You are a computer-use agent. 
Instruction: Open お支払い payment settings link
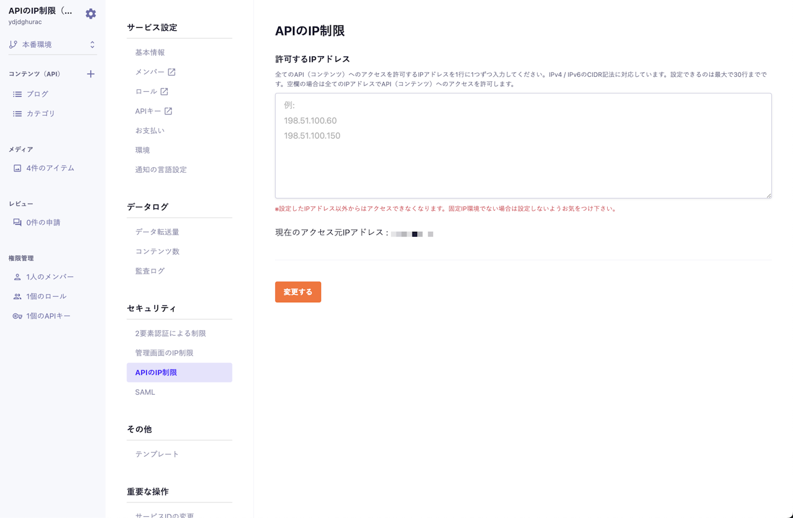click(x=150, y=131)
